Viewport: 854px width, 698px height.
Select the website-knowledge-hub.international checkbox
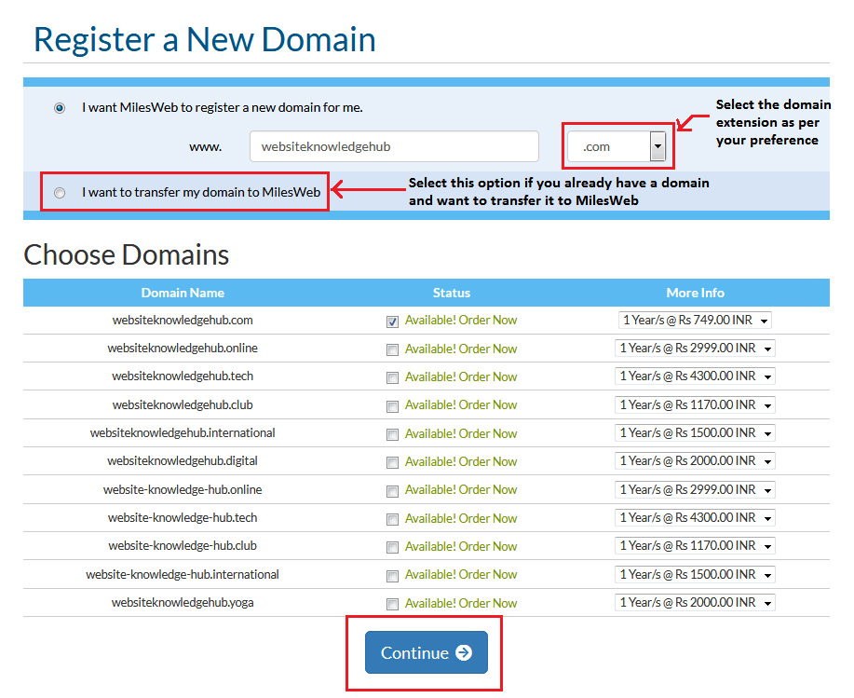[x=392, y=576]
